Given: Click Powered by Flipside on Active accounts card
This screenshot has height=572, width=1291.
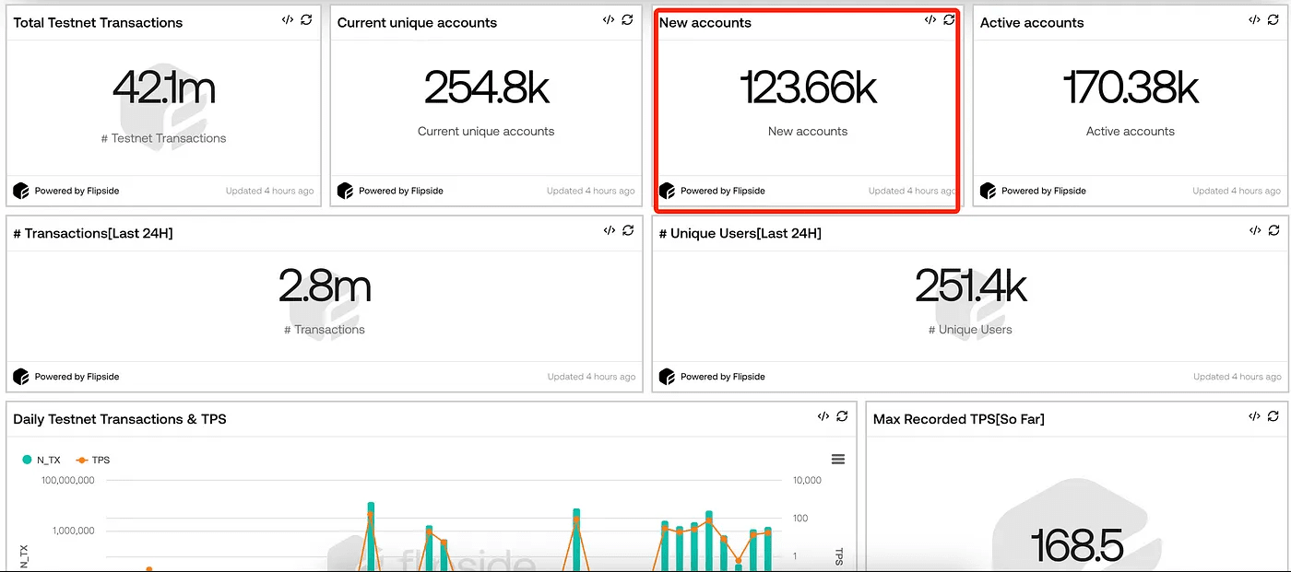Looking at the screenshot, I should [x=1043, y=191].
